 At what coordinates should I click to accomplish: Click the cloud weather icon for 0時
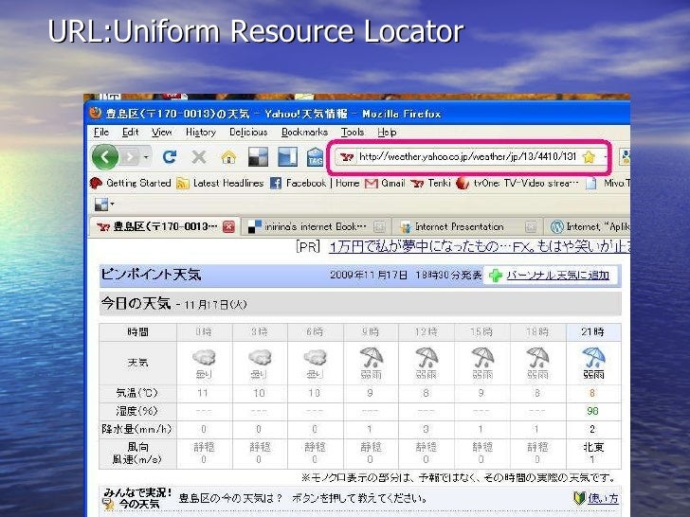(x=204, y=357)
